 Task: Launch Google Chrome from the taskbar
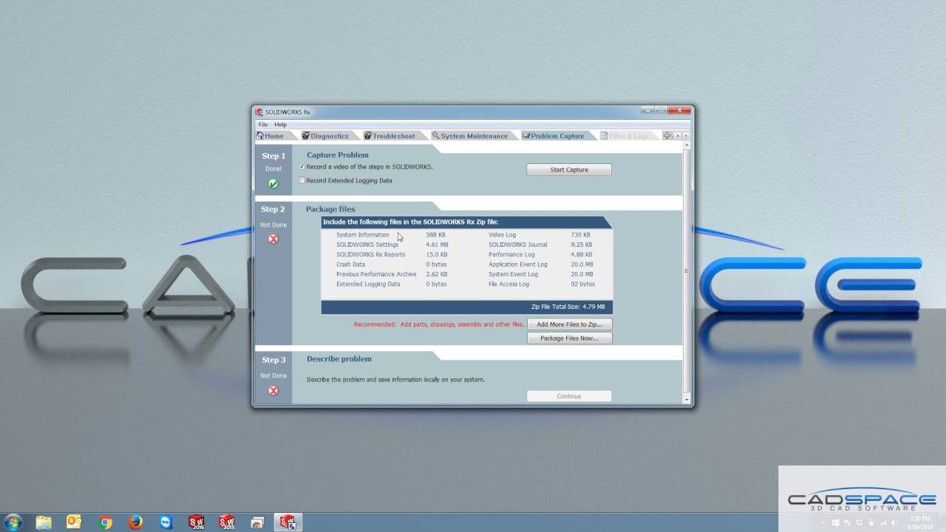[x=105, y=522]
